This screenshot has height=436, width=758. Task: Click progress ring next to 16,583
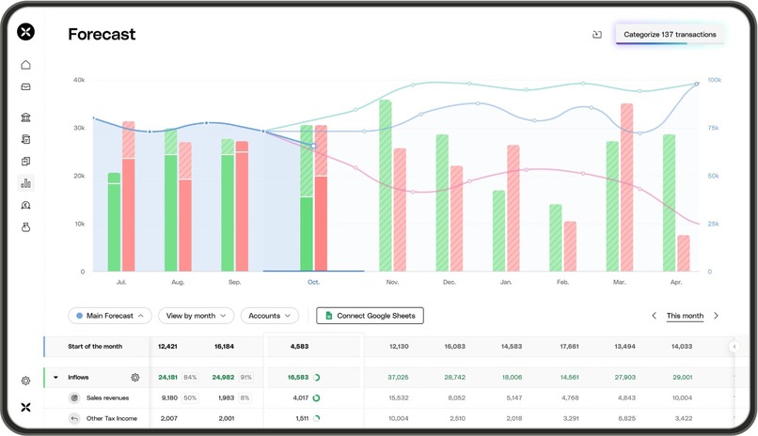click(317, 378)
